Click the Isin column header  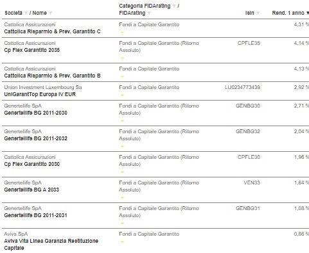pos(250,13)
